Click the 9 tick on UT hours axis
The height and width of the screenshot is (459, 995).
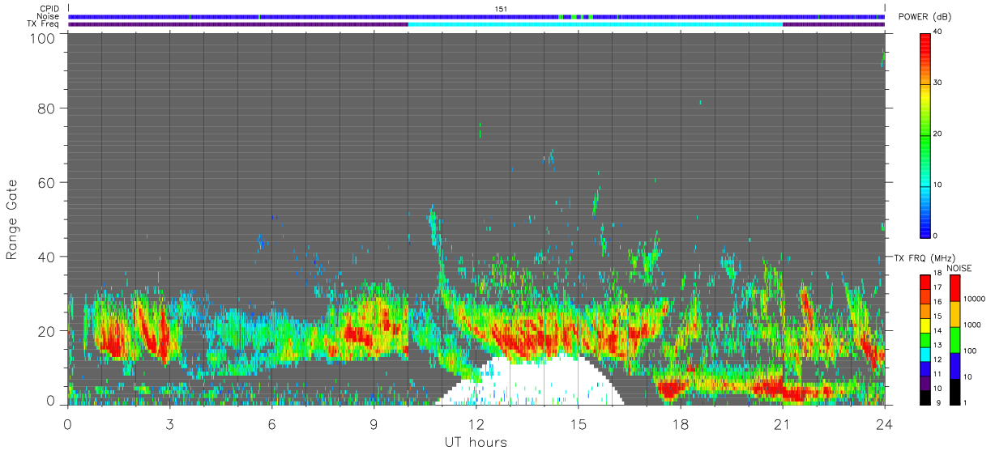click(x=374, y=423)
